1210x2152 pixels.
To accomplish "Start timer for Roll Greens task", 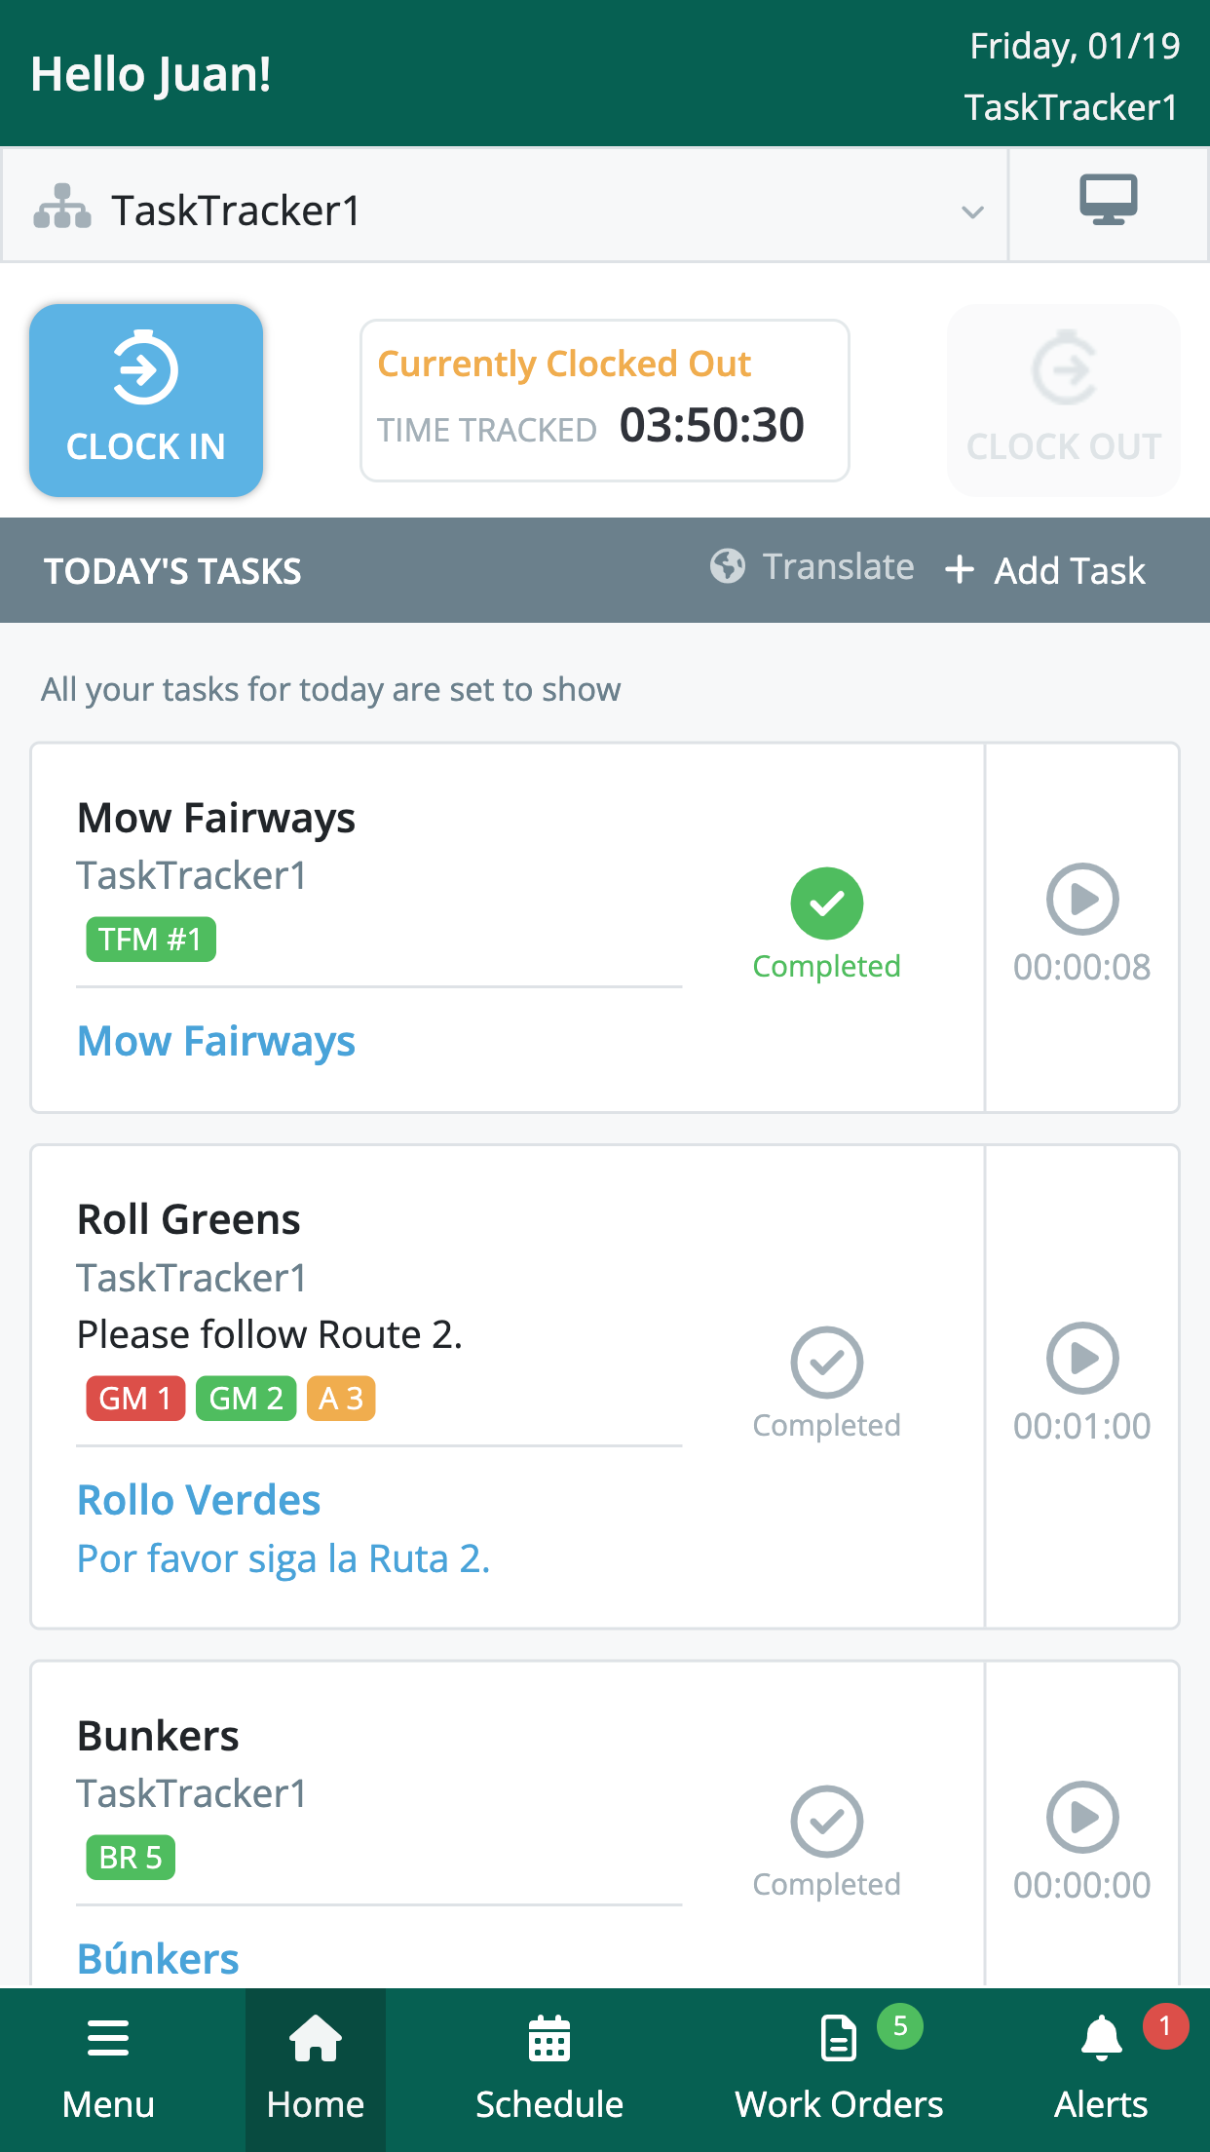I will pyautogui.click(x=1081, y=1358).
